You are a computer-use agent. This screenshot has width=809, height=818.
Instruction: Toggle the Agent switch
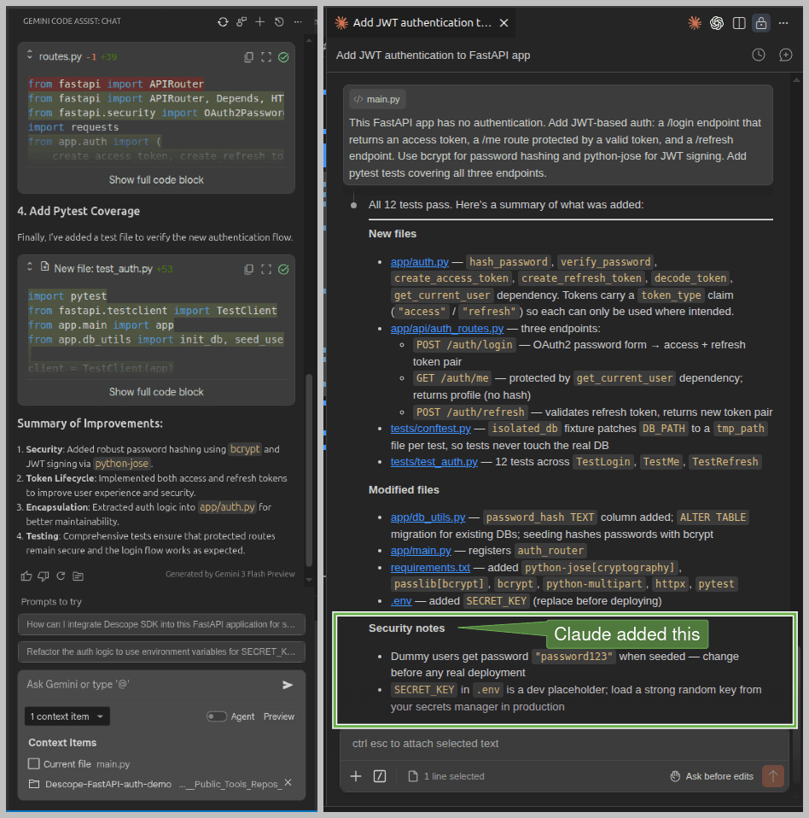[216, 716]
